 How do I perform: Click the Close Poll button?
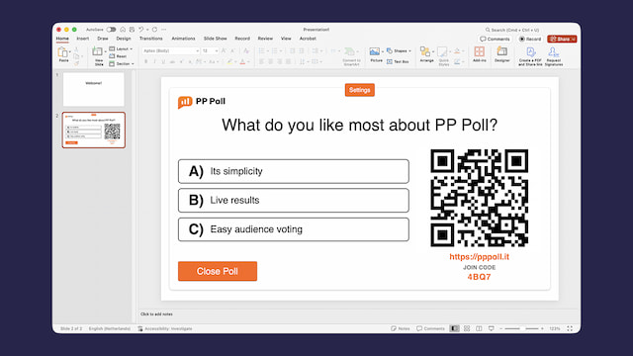[x=218, y=271]
